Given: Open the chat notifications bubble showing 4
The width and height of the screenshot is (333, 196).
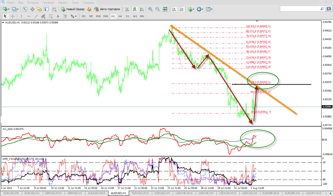Looking at the screenshot, I should 329,9.
